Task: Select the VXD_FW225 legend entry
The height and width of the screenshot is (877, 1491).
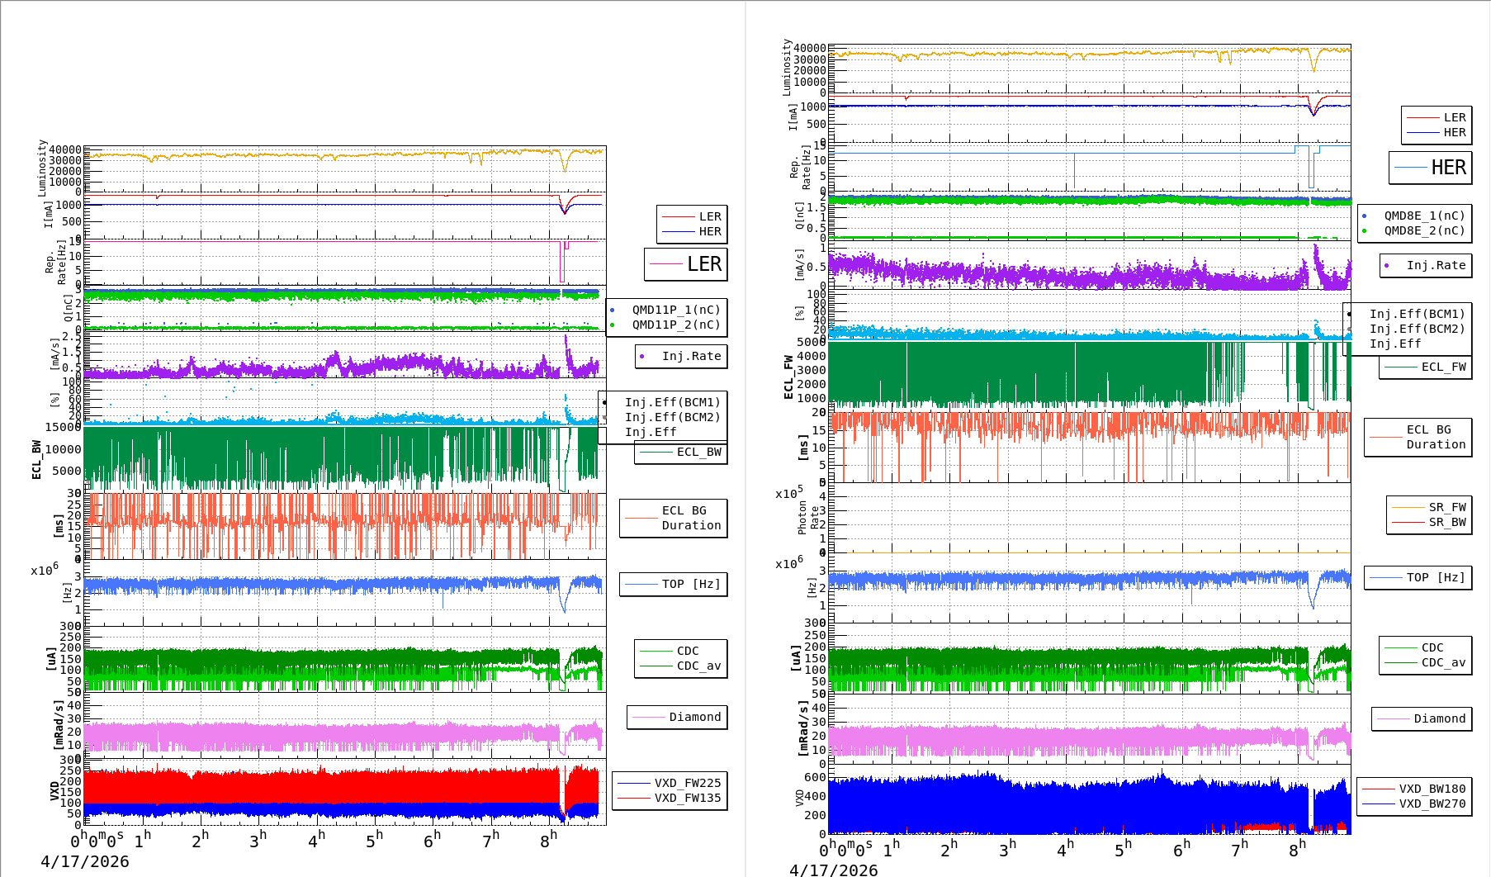Action: 687,783
